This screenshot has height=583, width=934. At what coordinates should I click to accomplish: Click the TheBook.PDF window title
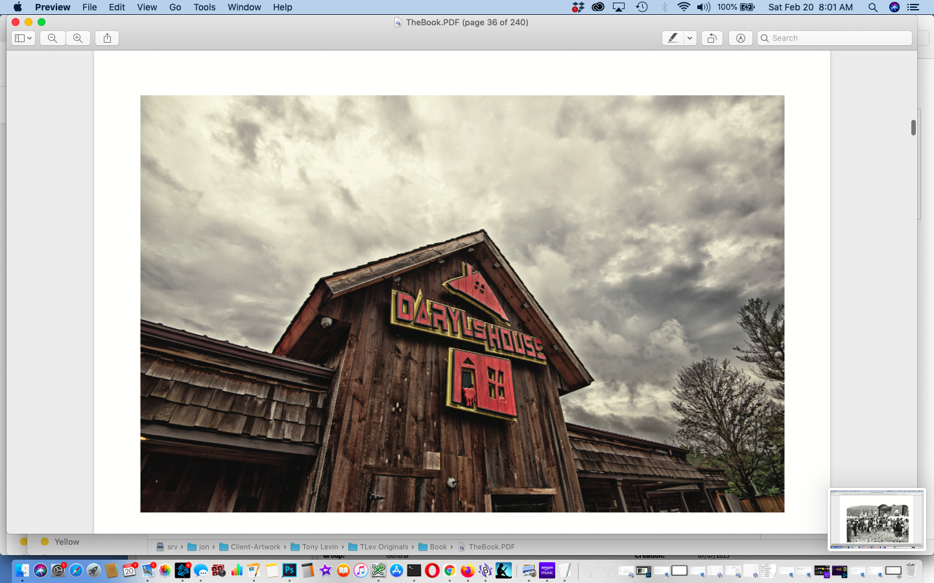467,22
